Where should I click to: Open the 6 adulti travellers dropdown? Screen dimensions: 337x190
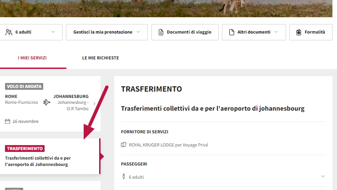[x=31, y=32]
